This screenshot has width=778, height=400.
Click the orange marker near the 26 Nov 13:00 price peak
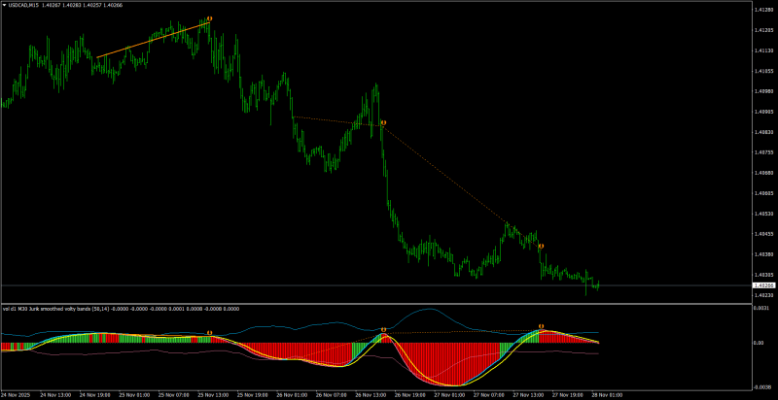click(x=383, y=122)
